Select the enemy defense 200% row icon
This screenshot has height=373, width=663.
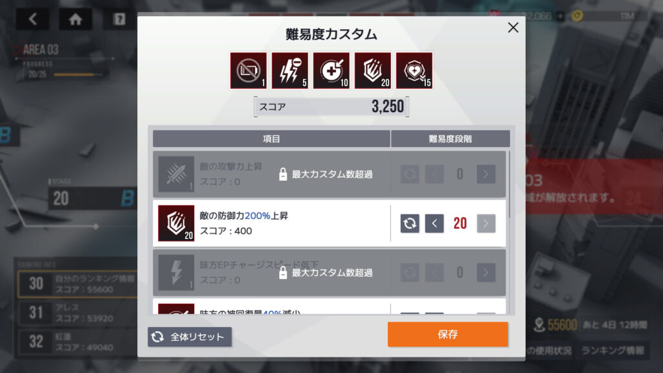176,223
